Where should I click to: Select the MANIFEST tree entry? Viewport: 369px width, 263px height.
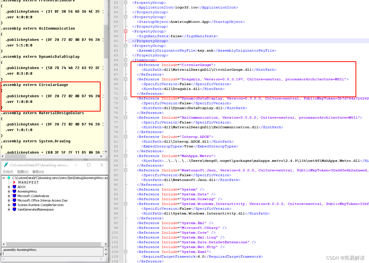(28, 182)
